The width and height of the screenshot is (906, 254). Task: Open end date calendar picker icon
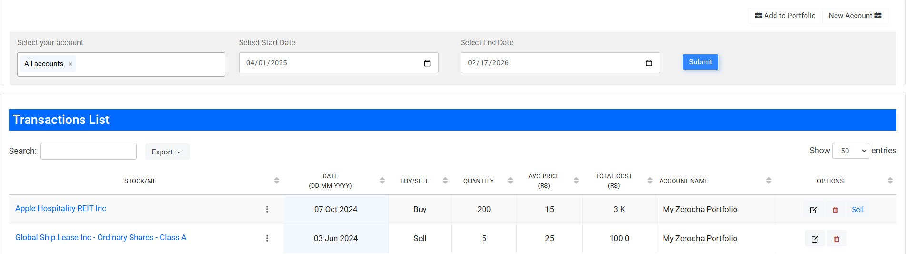649,63
